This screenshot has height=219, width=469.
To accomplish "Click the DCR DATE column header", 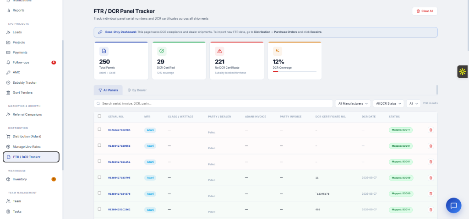I will 369,117.
